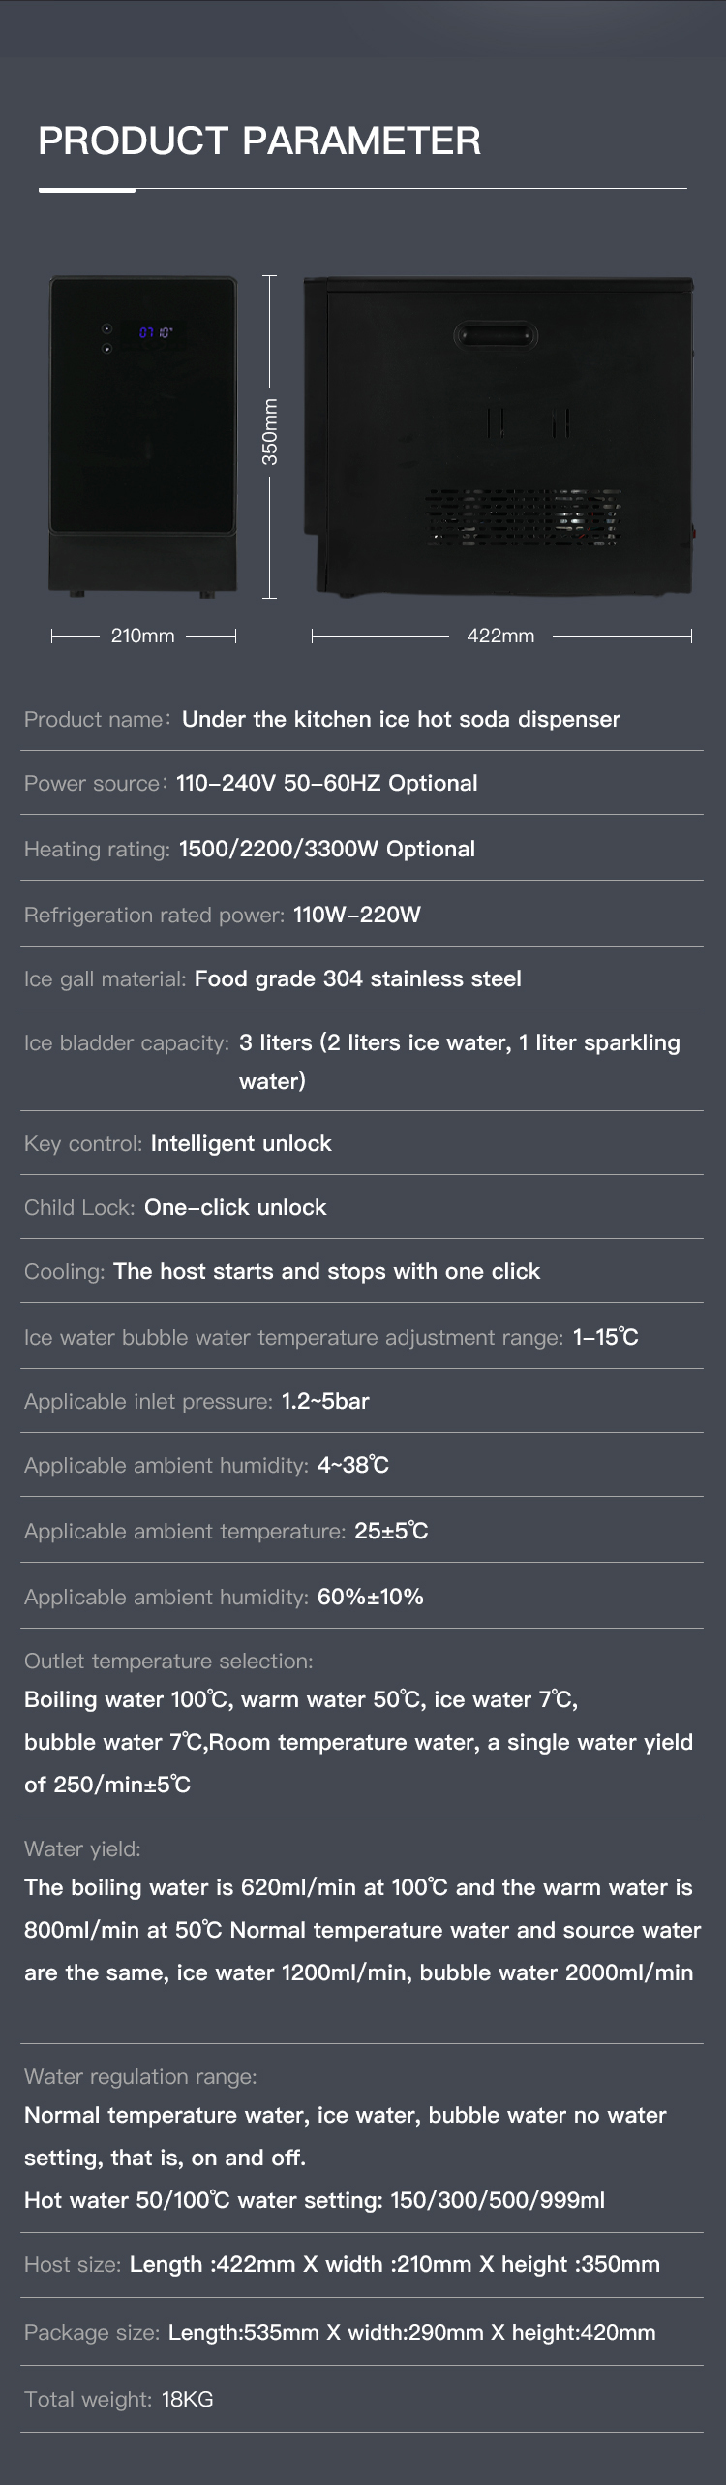Click the front view dispenser image

(x=143, y=436)
